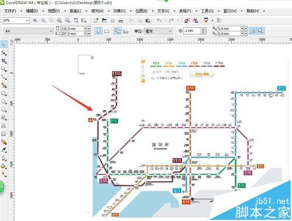Click Zoom to Page Width icon

(76, 20)
